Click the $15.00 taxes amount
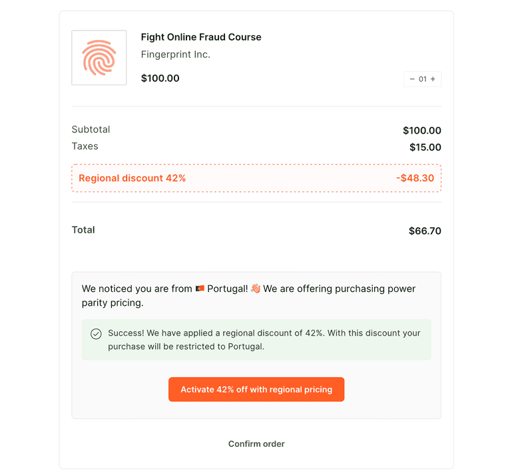This screenshot has height=474, width=510. point(425,148)
